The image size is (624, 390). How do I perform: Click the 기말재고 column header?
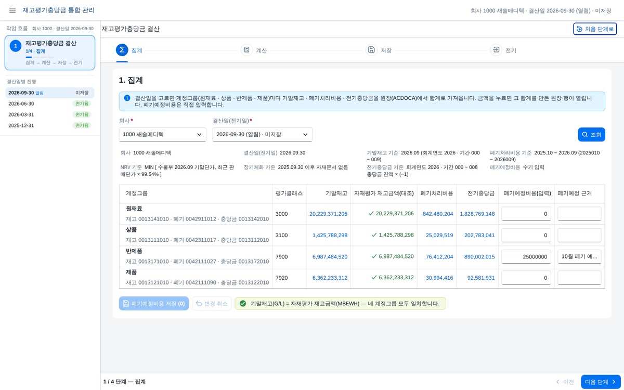(328, 193)
